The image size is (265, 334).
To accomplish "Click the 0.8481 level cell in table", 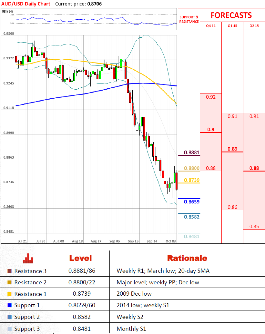I will pyautogui.click(x=82, y=329).
